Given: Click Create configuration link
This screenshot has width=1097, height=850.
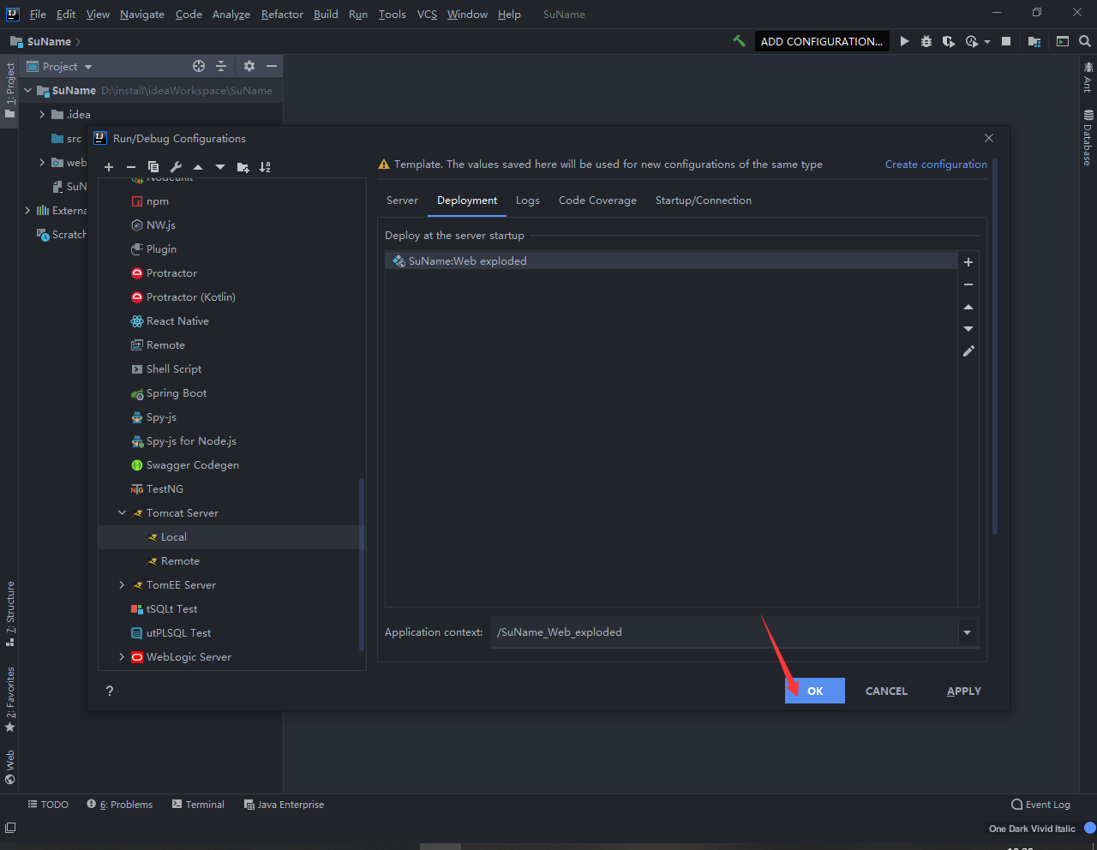Looking at the screenshot, I should pyautogui.click(x=936, y=165).
